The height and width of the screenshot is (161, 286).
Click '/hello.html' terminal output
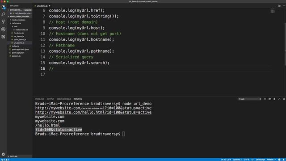[47, 125]
